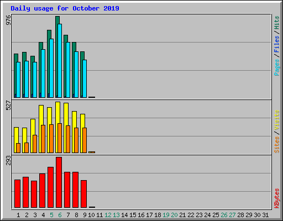Click day 14 on the x-axis
This screenshot has height=221, width=283.
point(124,215)
